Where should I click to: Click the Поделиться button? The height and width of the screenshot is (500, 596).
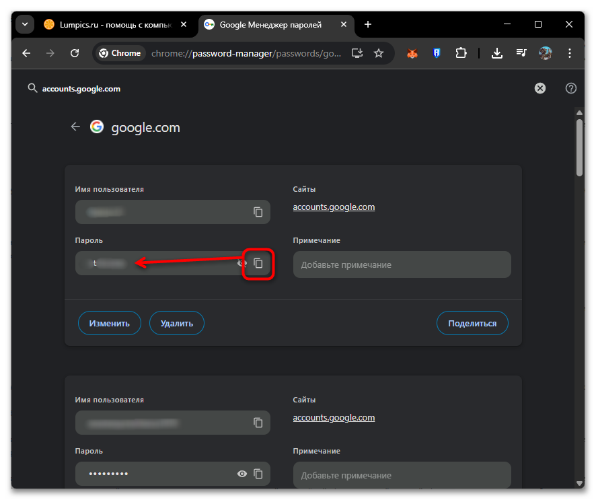pos(472,323)
